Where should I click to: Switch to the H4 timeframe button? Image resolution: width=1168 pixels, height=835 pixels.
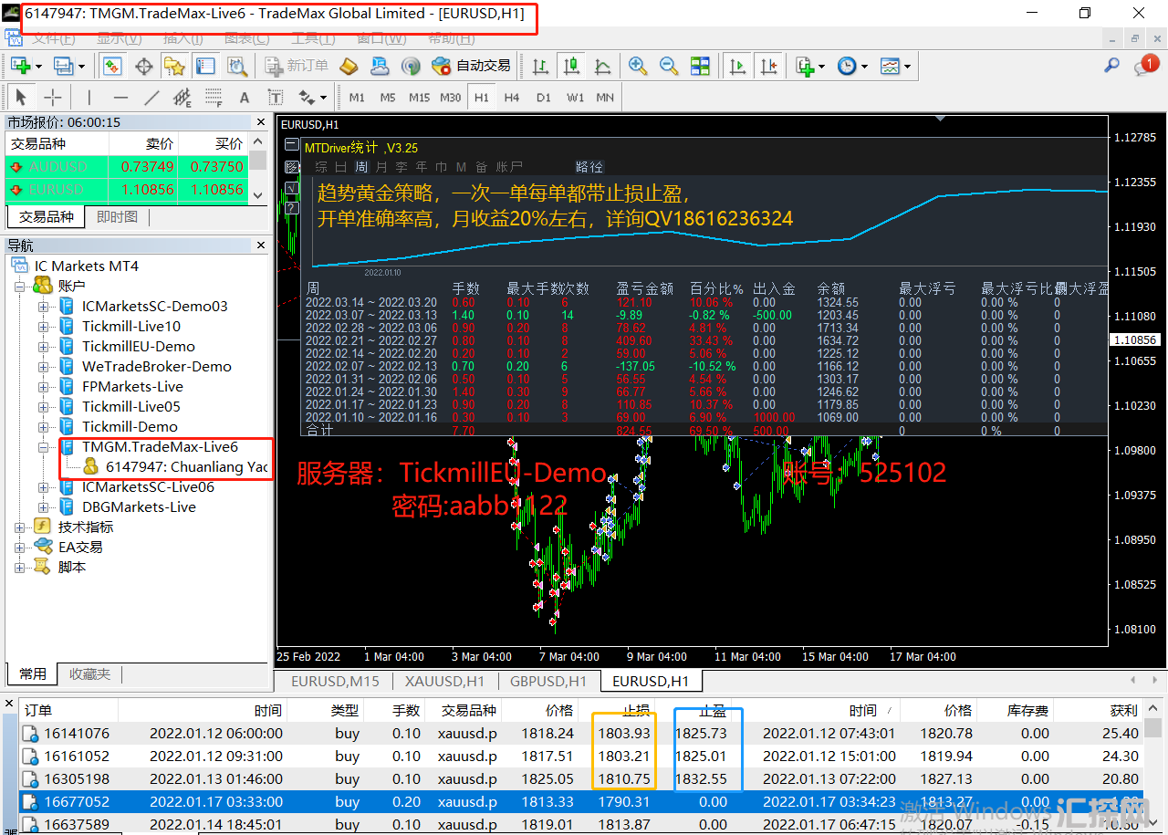pyautogui.click(x=512, y=98)
